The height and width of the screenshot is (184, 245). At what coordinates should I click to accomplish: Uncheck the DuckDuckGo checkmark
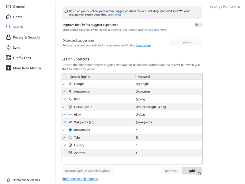pyautogui.click(x=64, y=107)
